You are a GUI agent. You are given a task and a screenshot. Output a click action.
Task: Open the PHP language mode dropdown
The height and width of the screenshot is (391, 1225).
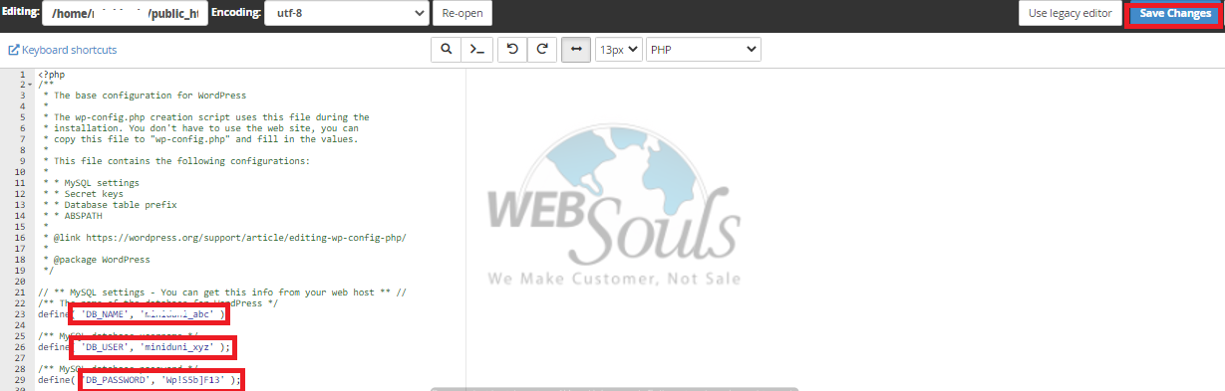point(703,49)
